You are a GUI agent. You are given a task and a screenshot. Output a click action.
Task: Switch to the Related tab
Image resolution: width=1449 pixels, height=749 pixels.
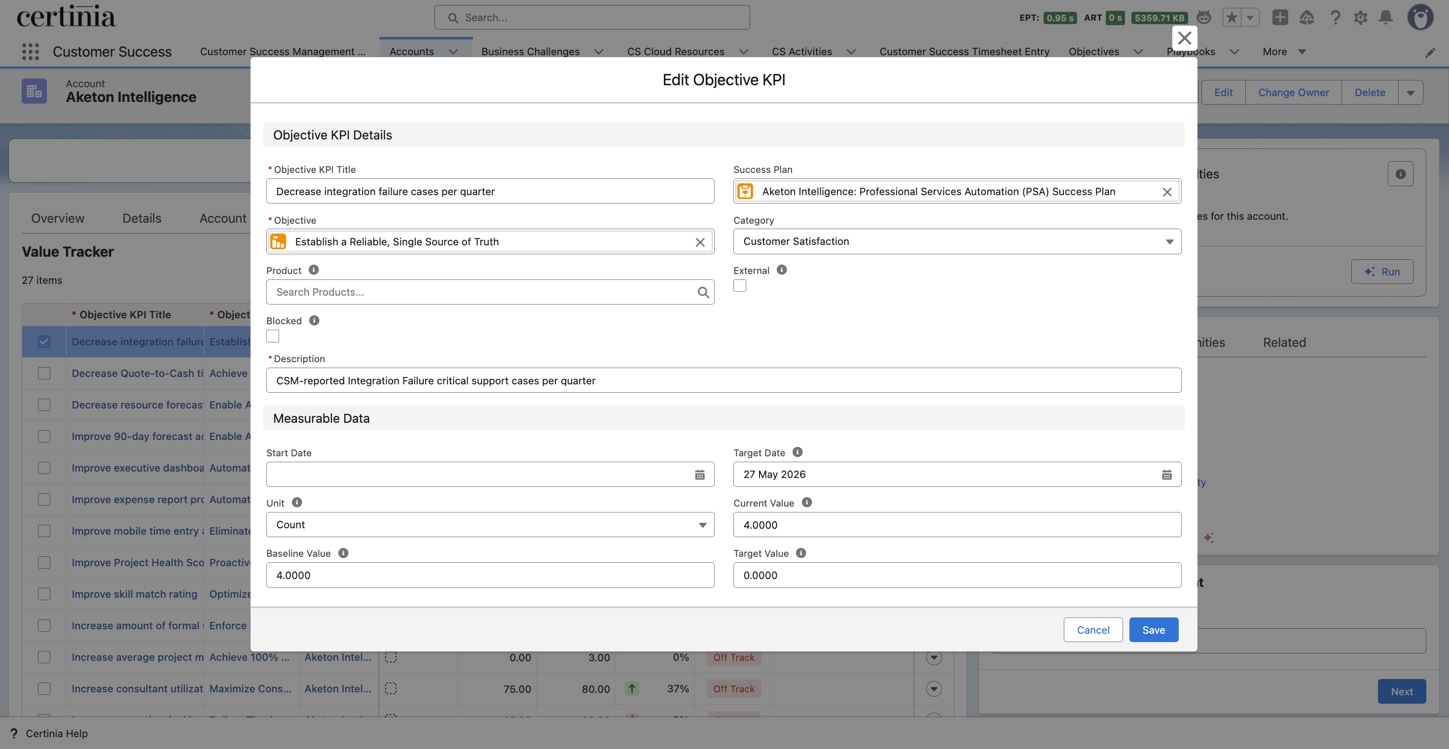click(1284, 343)
